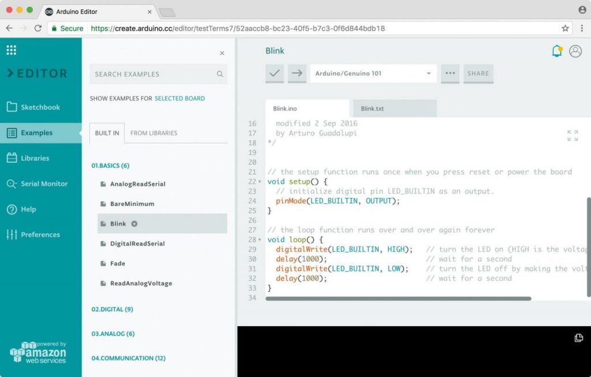Open the Sketchbook sidebar item
The image size is (591, 377).
pyautogui.click(x=39, y=107)
